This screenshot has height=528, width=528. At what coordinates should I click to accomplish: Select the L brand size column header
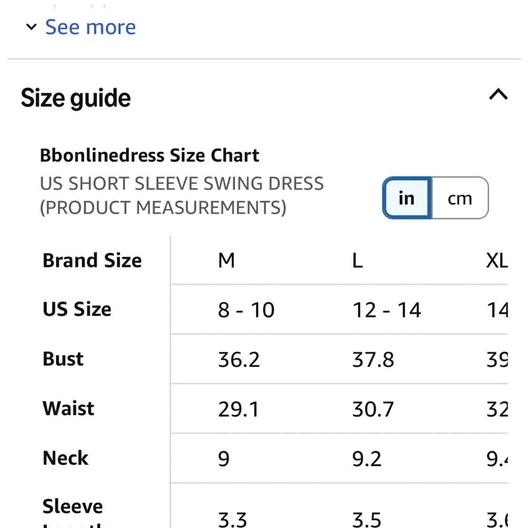(357, 261)
